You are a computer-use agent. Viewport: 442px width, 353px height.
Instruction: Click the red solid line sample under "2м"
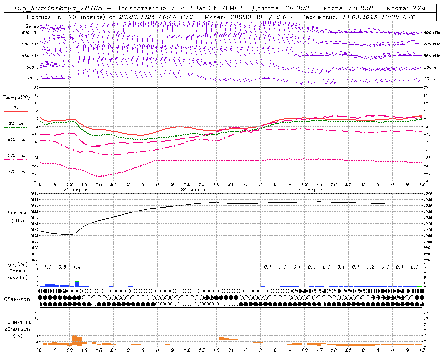click(x=16, y=111)
